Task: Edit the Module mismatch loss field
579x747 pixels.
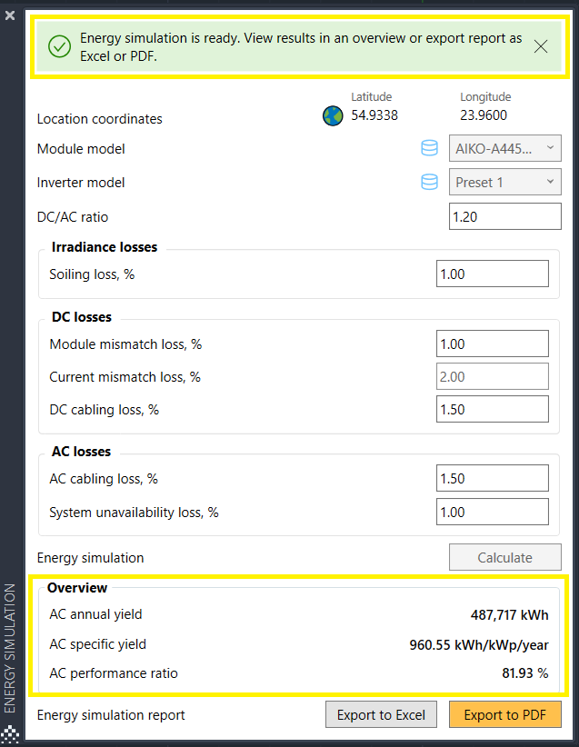Action: click(x=493, y=344)
